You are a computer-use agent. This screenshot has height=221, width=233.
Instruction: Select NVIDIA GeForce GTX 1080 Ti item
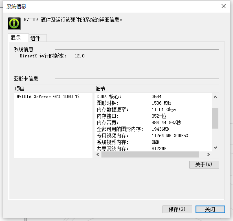(x=48, y=96)
